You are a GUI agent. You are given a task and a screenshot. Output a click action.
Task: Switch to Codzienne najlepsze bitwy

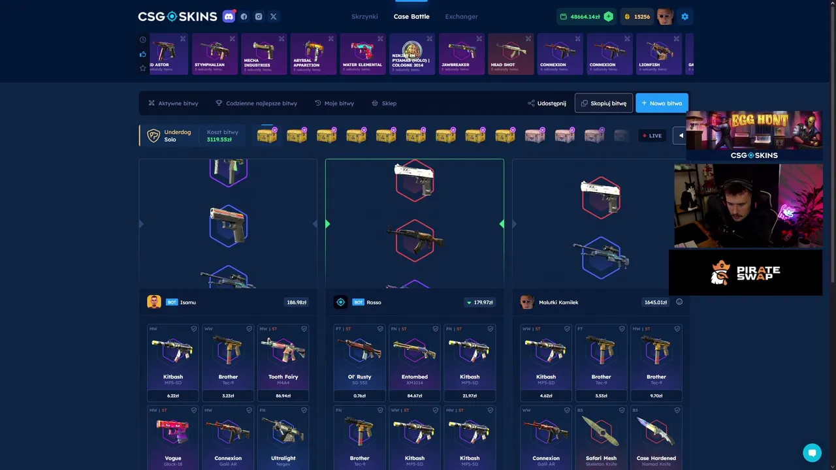pos(256,103)
